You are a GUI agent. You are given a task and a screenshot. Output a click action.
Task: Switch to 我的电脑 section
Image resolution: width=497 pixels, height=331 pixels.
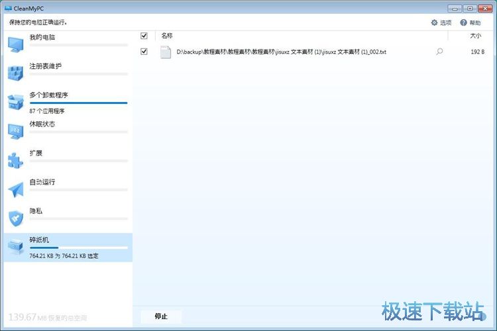click(42, 37)
